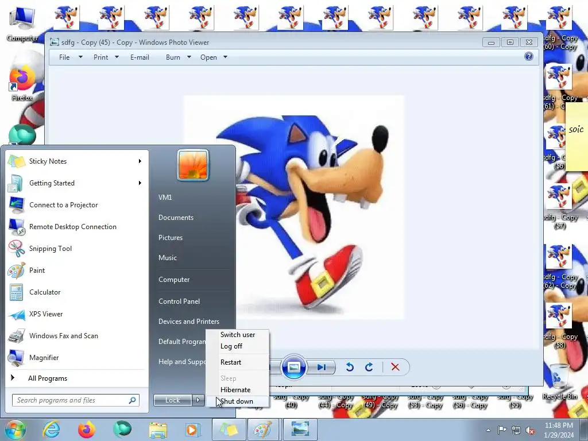Image resolution: width=588 pixels, height=441 pixels.
Task: Click the Photo Viewer help icon
Action: coord(529,57)
